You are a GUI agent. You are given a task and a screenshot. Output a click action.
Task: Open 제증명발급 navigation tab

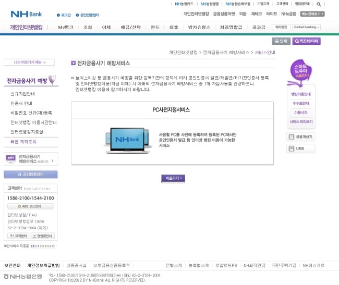coord(231,27)
